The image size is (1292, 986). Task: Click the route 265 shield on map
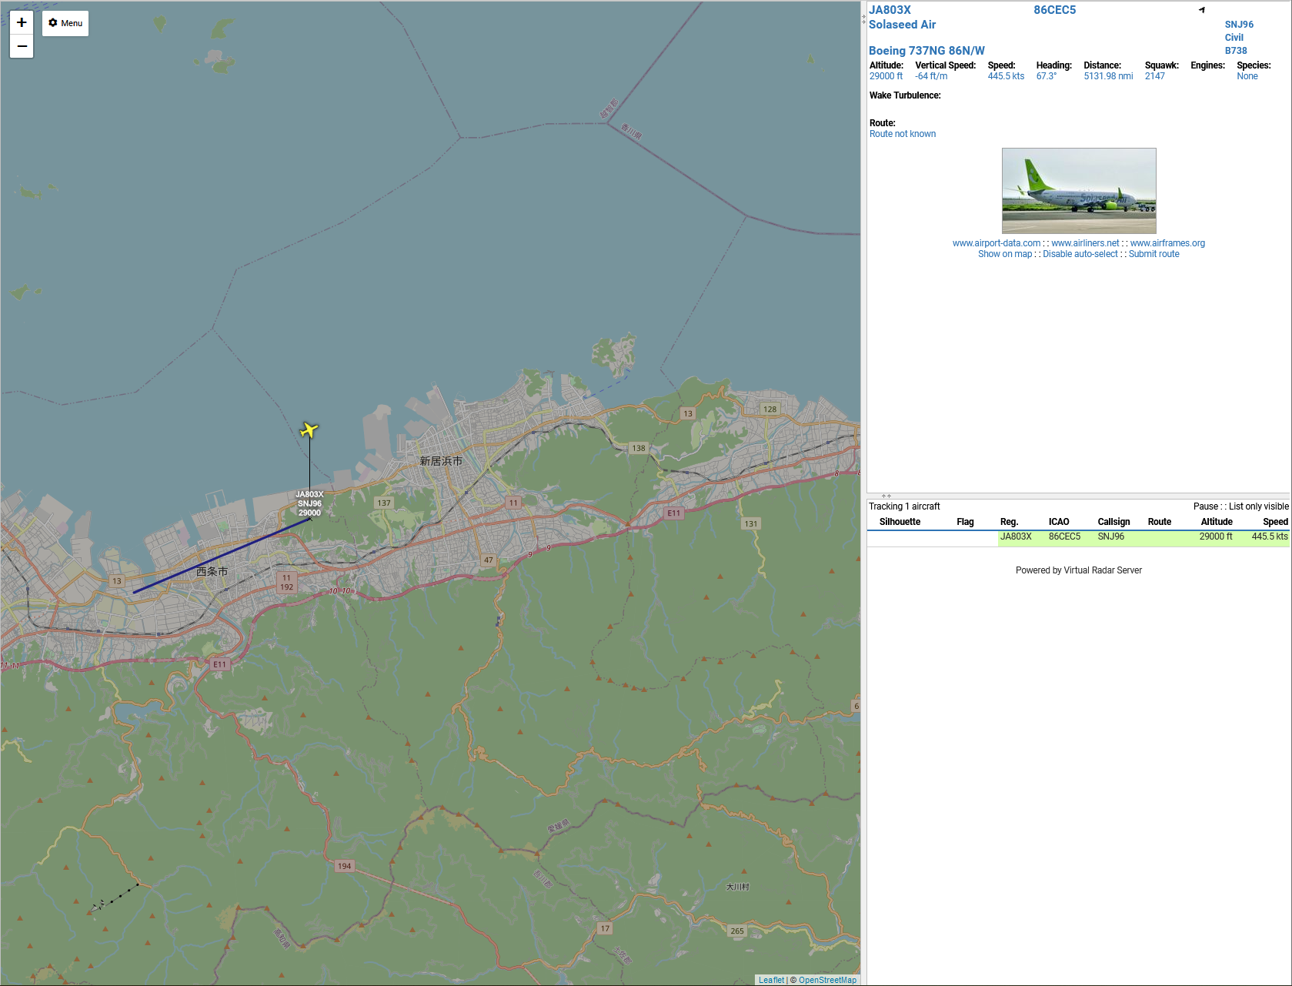[x=737, y=931]
